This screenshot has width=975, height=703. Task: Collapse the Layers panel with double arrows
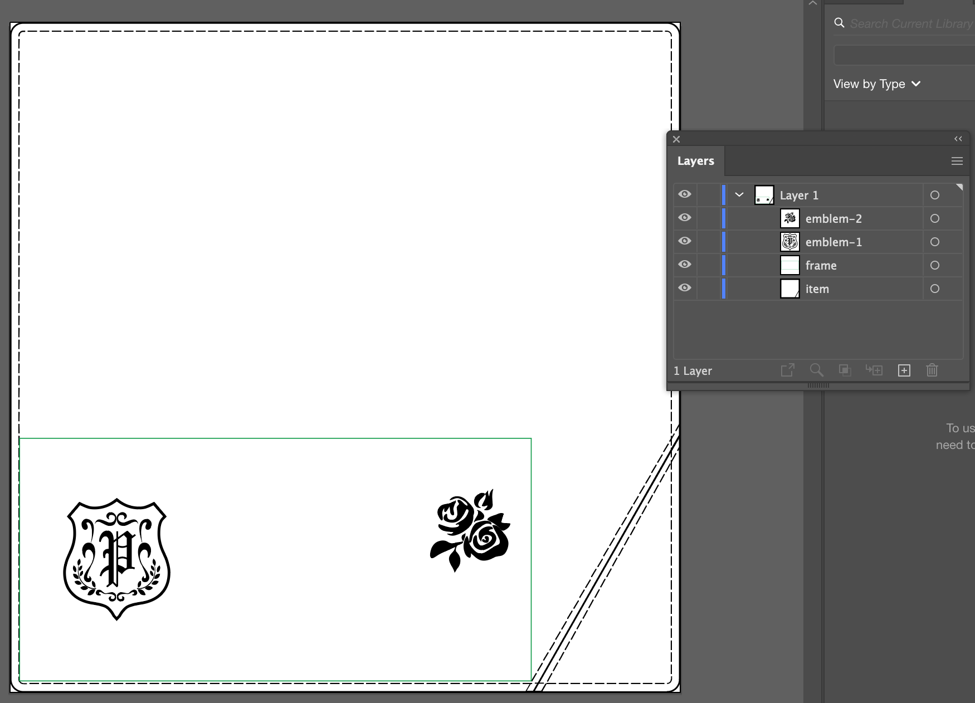click(x=958, y=139)
